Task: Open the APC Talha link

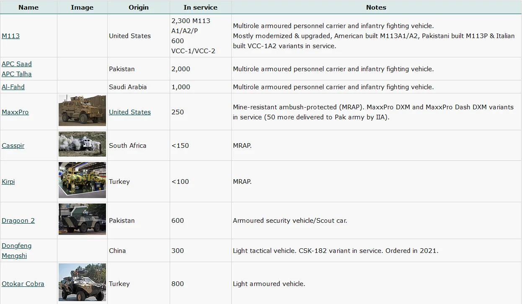Action: point(17,74)
